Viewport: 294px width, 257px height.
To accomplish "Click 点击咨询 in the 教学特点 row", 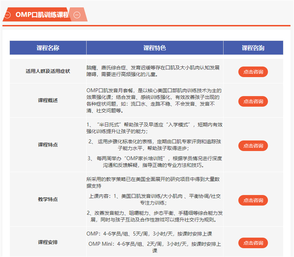I will tap(253, 200).
